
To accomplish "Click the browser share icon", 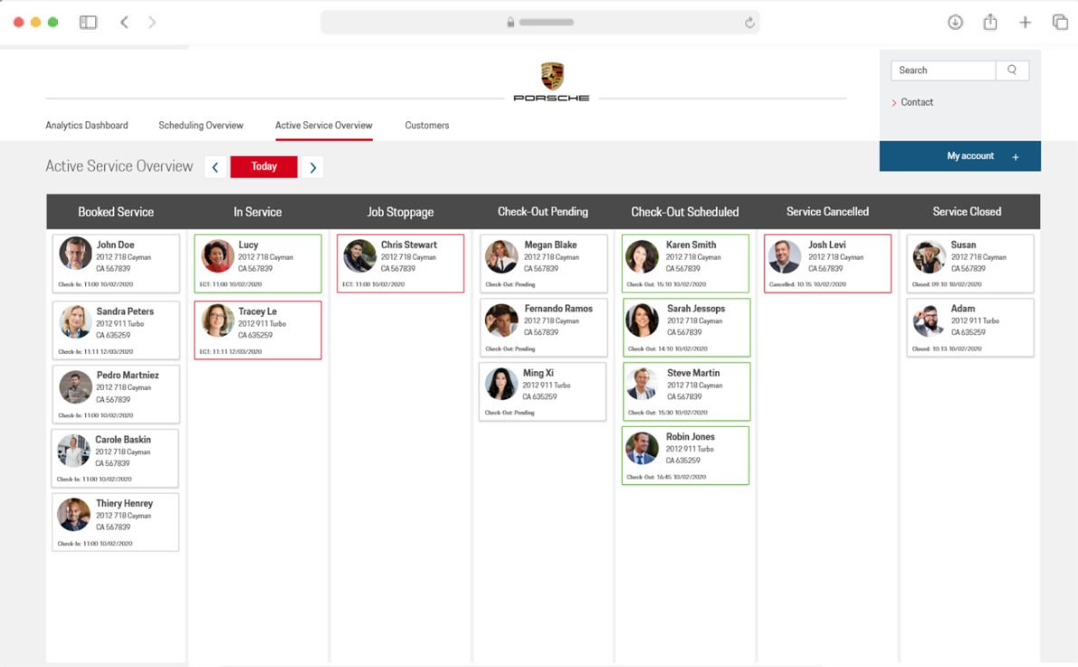I will click(x=990, y=23).
